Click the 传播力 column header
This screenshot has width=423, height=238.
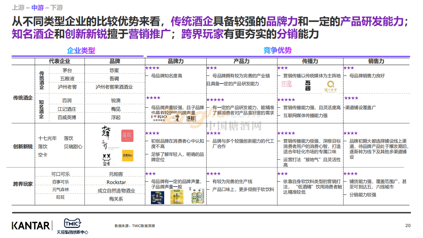point(310,61)
